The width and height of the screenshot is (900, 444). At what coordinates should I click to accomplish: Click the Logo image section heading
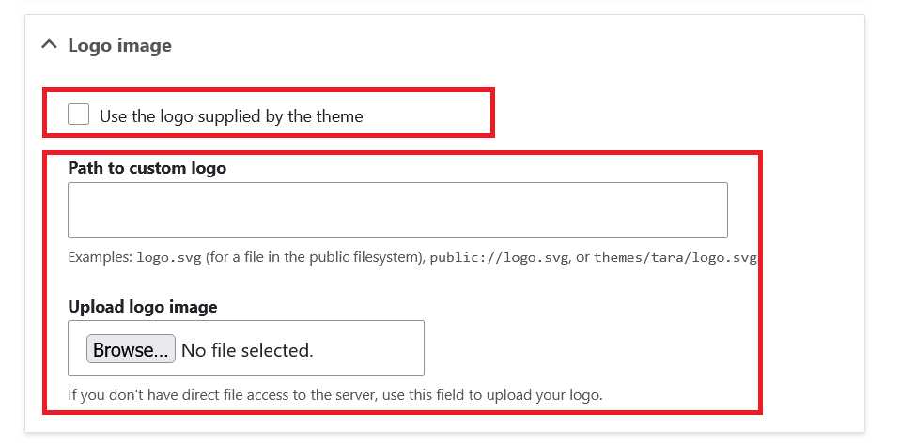[x=119, y=45]
